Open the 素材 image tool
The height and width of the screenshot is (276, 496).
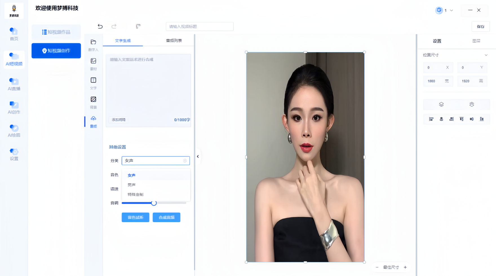click(x=93, y=64)
